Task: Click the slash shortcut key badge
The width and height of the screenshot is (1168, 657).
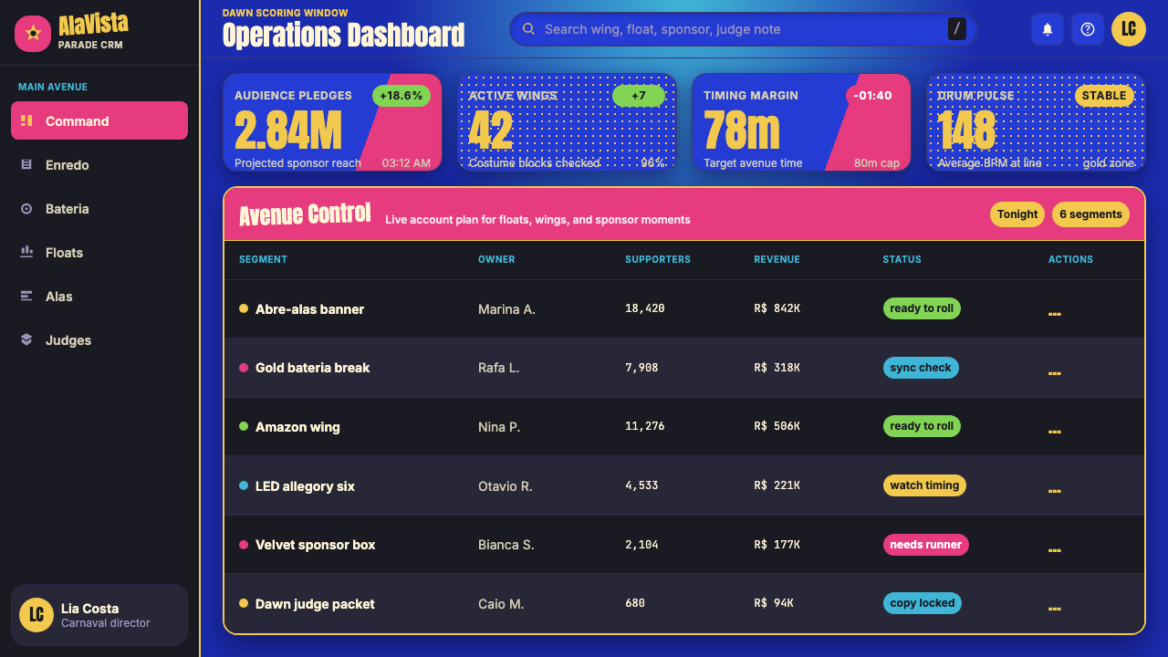Action: tap(957, 29)
